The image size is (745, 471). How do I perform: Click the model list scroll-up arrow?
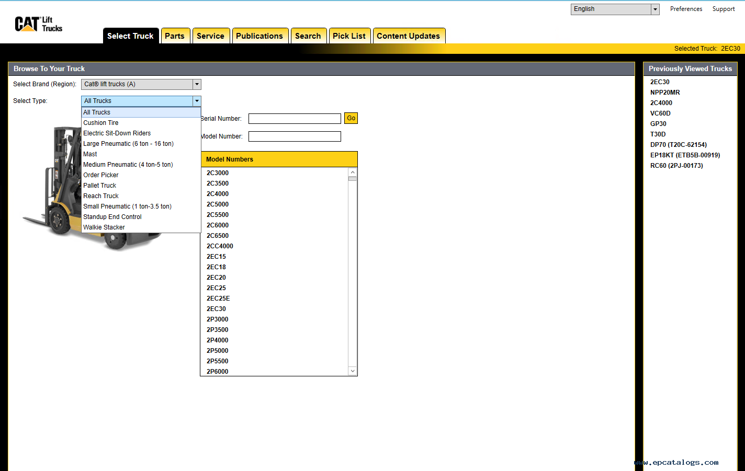click(353, 172)
